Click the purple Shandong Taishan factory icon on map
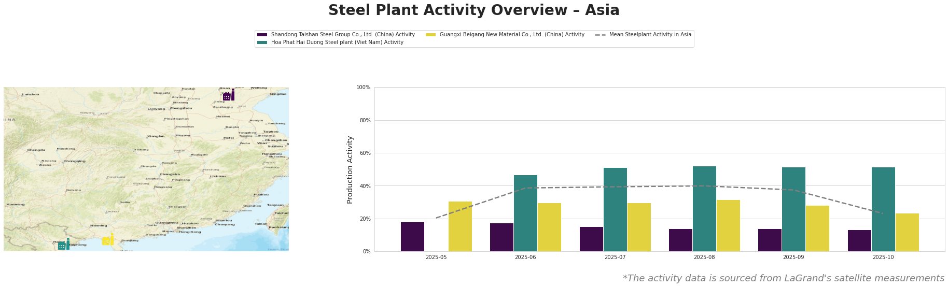Viewport: 948px width, 287px height. pos(229,95)
